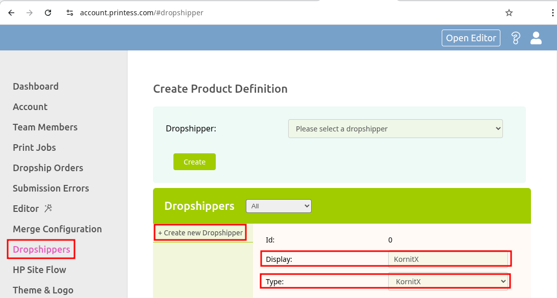Screen dimensions: 557x298
Task: Open the Editor sidebar entry
Action: 26,209
